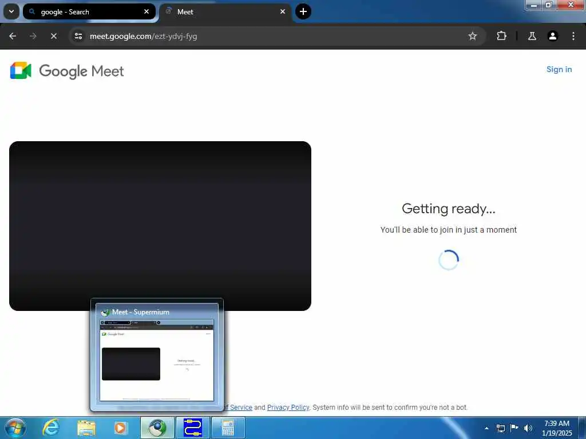The width and height of the screenshot is (586, 439).
Task: Open Windows Media Player from taskbar
Action: (120, 428)
